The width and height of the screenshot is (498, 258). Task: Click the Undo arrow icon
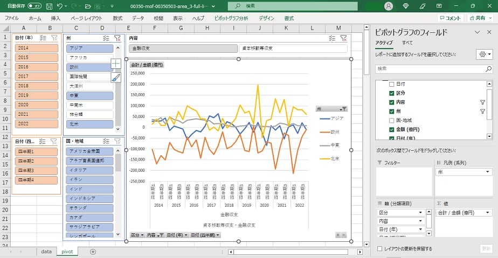(x=60, y=6)
